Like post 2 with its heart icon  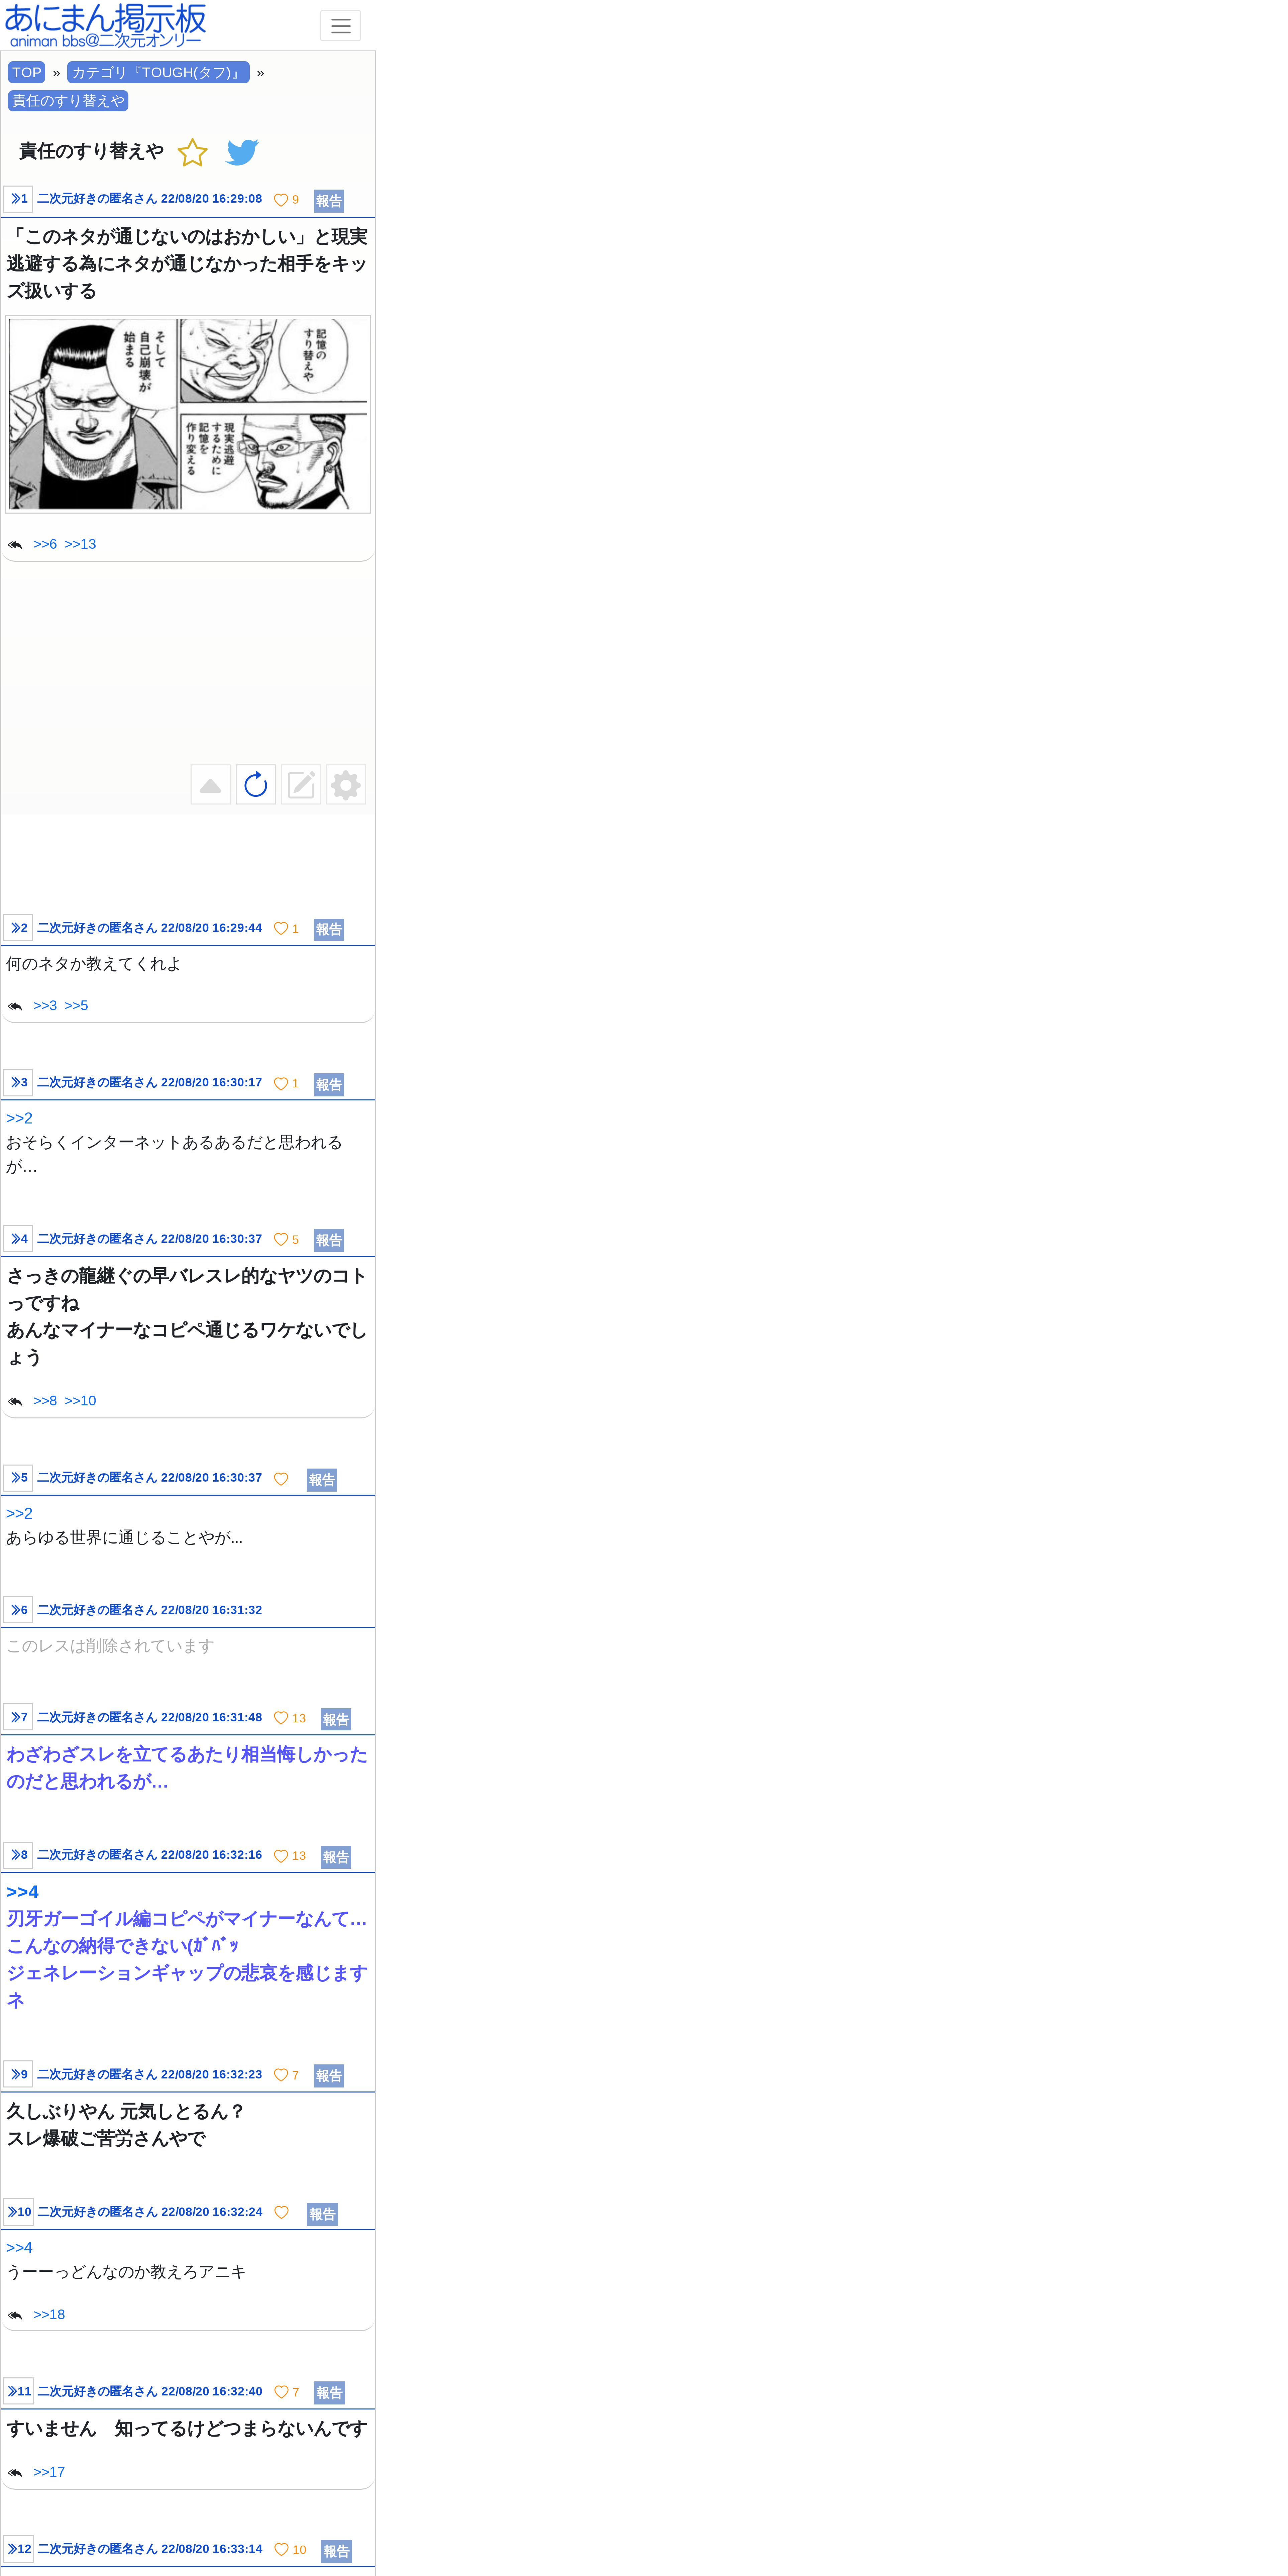[x=281, y=929]
